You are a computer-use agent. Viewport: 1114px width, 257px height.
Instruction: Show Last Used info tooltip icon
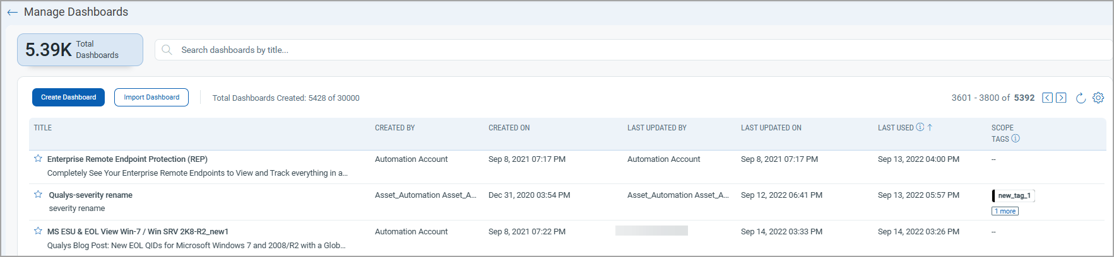[920, 127]
